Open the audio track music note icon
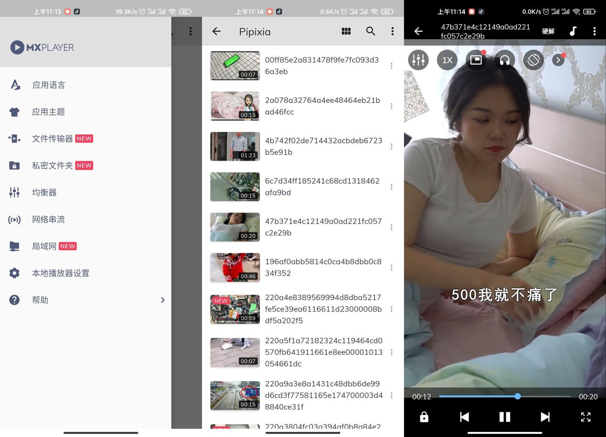 click(572, 31)
